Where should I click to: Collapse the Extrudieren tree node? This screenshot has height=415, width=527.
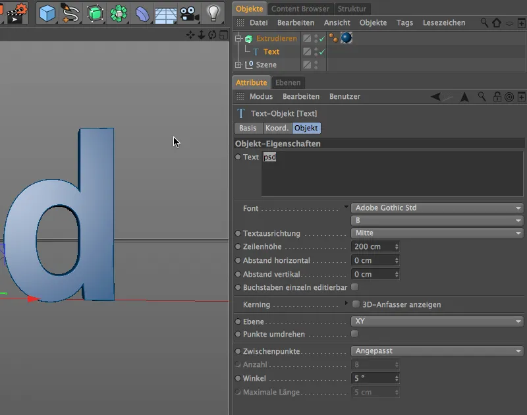(x=238, y=38)
